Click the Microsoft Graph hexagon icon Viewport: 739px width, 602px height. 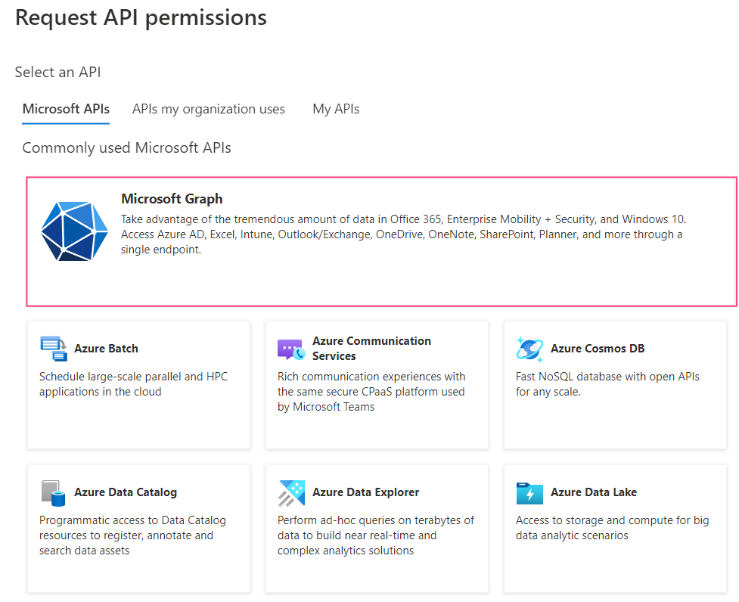click(73, 231)
